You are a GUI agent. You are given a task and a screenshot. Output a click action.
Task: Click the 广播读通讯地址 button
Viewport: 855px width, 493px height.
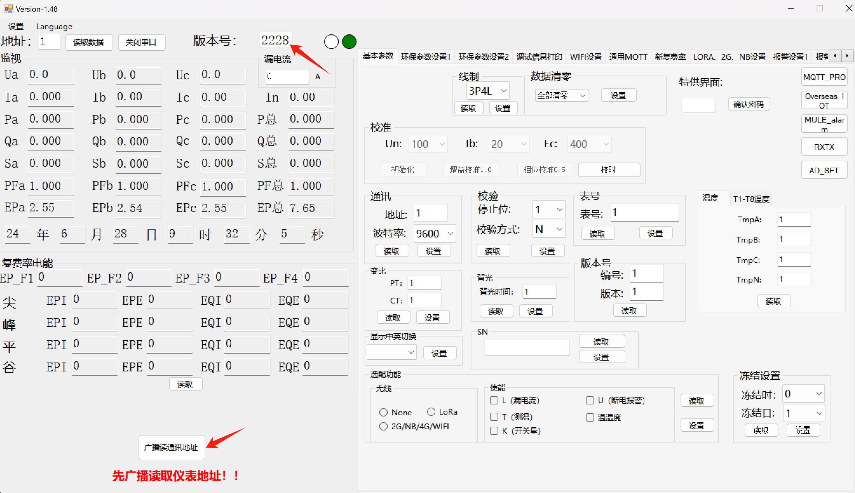coord(171,447)
